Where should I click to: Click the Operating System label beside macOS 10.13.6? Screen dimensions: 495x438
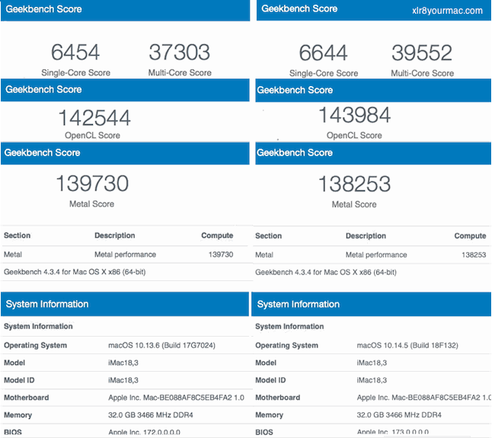(x=35, y=346)
